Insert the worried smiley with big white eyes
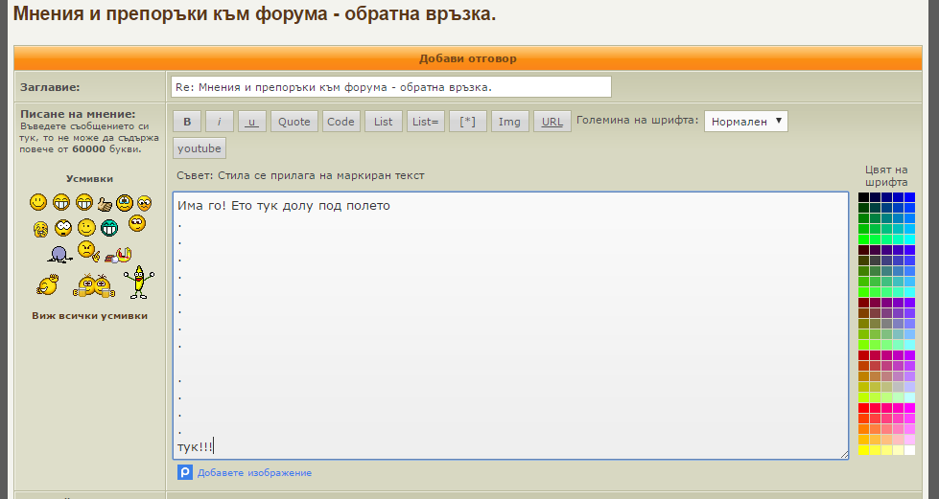 [144, 203]
